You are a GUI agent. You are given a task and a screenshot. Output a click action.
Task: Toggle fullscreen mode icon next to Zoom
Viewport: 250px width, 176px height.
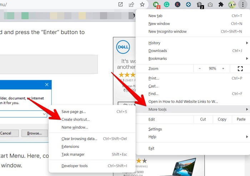click(240, 69)
